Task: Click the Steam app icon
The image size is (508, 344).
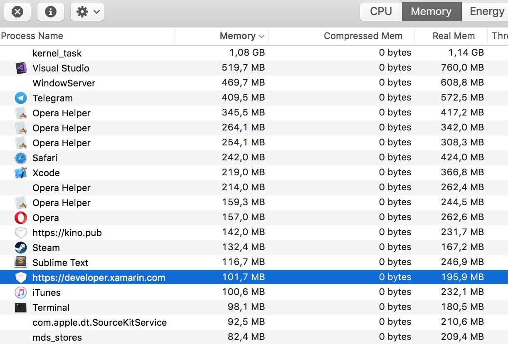Action: point(21,248)
